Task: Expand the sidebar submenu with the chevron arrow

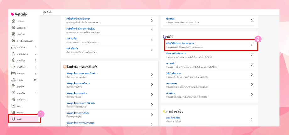Action: click(36, 93)
